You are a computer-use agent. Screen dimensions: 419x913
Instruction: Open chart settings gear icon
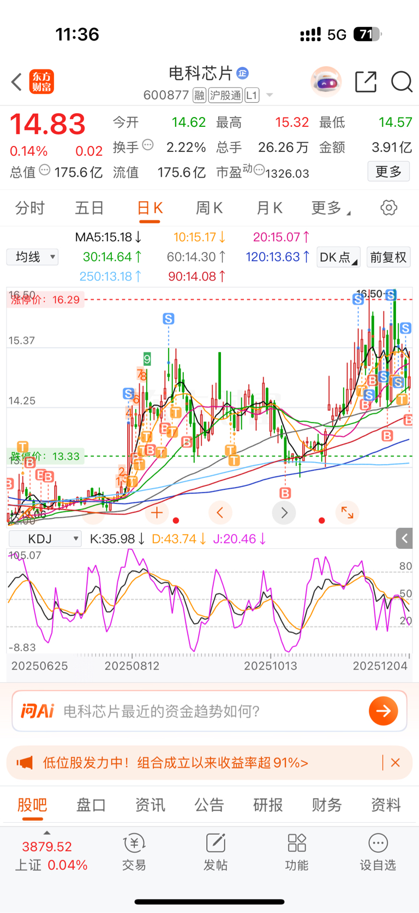[389, 208]
